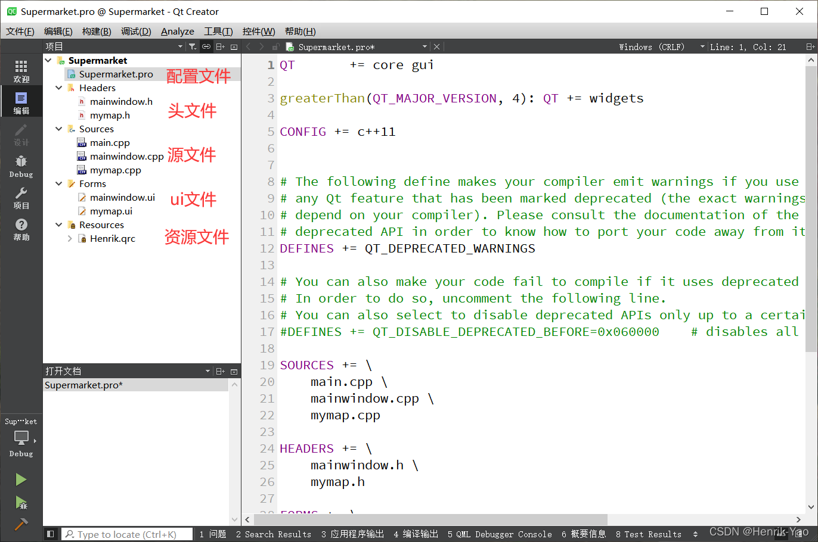Collapse the Headers folder
The width and height of the screenshot is (818, 542).
coord(59,88)
